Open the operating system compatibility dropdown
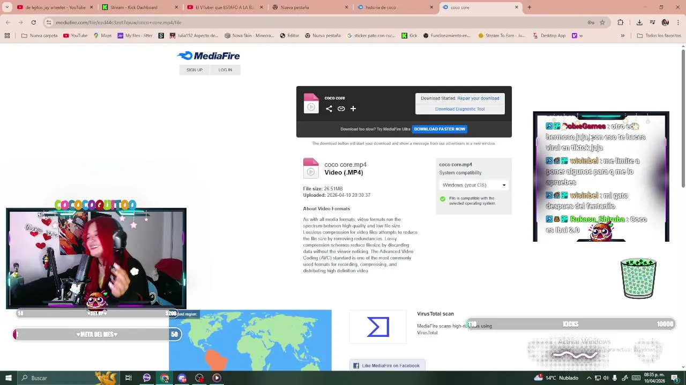The width and height of the screenshot is (686, 385). pos(474,185)
